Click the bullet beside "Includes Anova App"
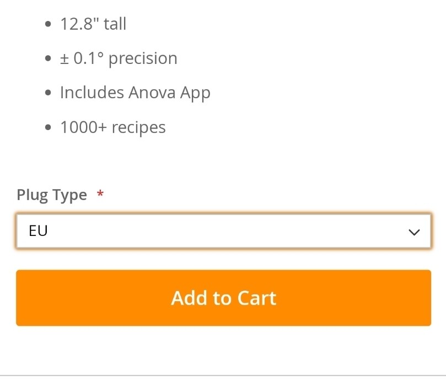 point(49,93)
